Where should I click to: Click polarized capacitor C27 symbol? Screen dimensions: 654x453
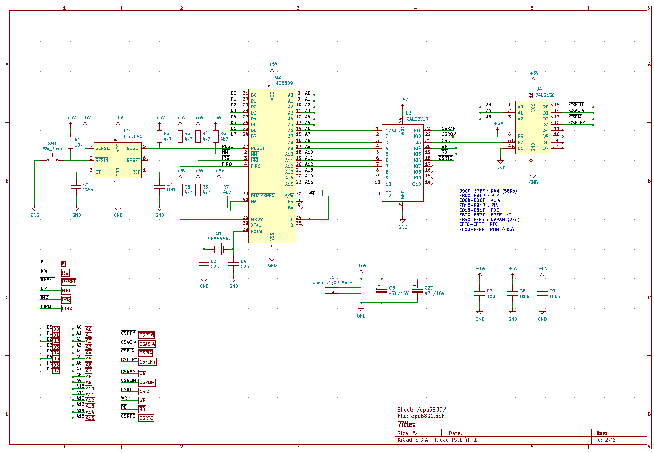(x=417, y=290)
